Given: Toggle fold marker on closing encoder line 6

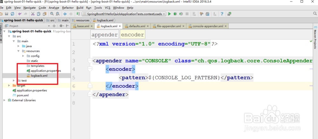Looking at the screenshot, I should click(90, 86).
